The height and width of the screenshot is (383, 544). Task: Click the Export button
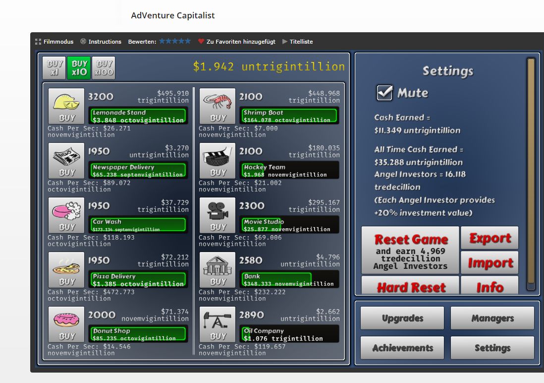point(490,238)
